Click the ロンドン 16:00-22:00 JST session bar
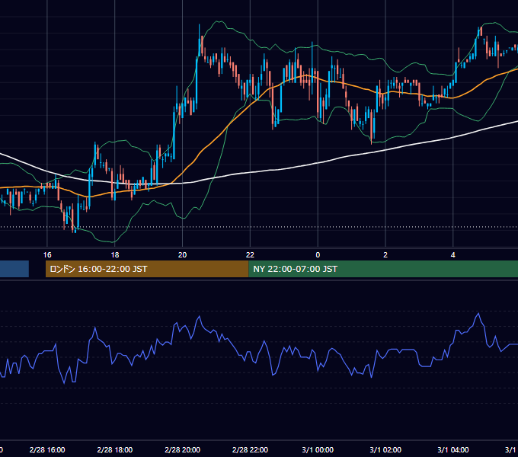518x457 pixels. 147,269
